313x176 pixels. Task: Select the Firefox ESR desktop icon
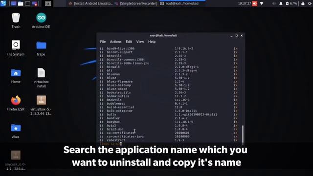(16, 103)
